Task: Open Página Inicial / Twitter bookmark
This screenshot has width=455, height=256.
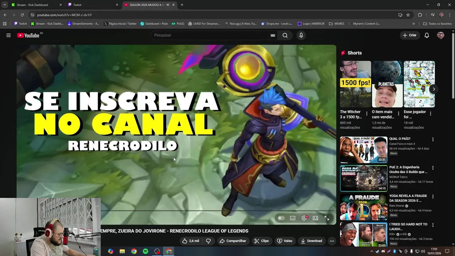Action: click(120, 24)
